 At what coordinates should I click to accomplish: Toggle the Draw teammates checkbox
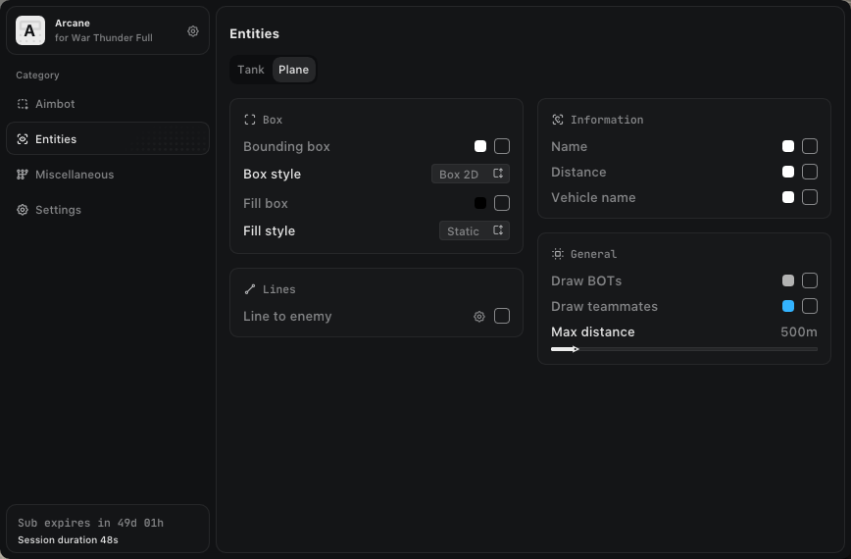pos(810,306)
